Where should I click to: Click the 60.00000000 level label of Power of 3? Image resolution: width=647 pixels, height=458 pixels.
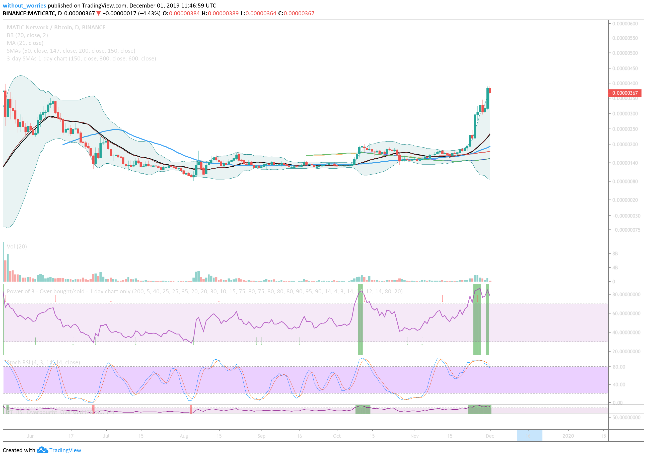626,314
